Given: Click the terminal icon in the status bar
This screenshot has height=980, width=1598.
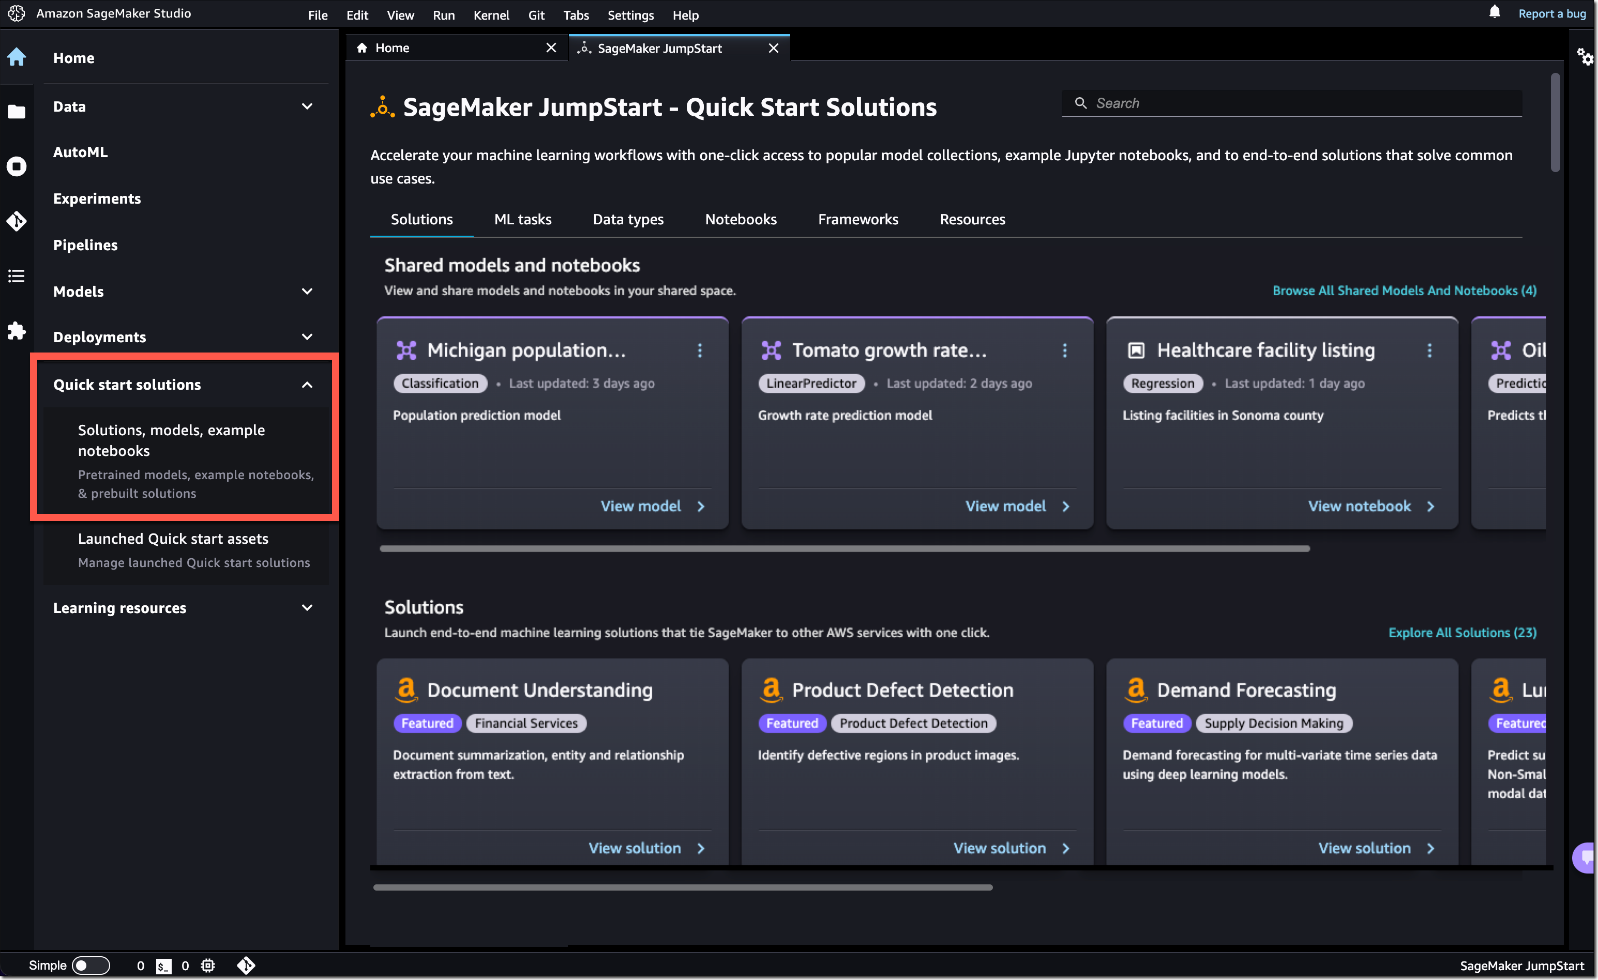Looking at the screenshot, I should [163, 965].
